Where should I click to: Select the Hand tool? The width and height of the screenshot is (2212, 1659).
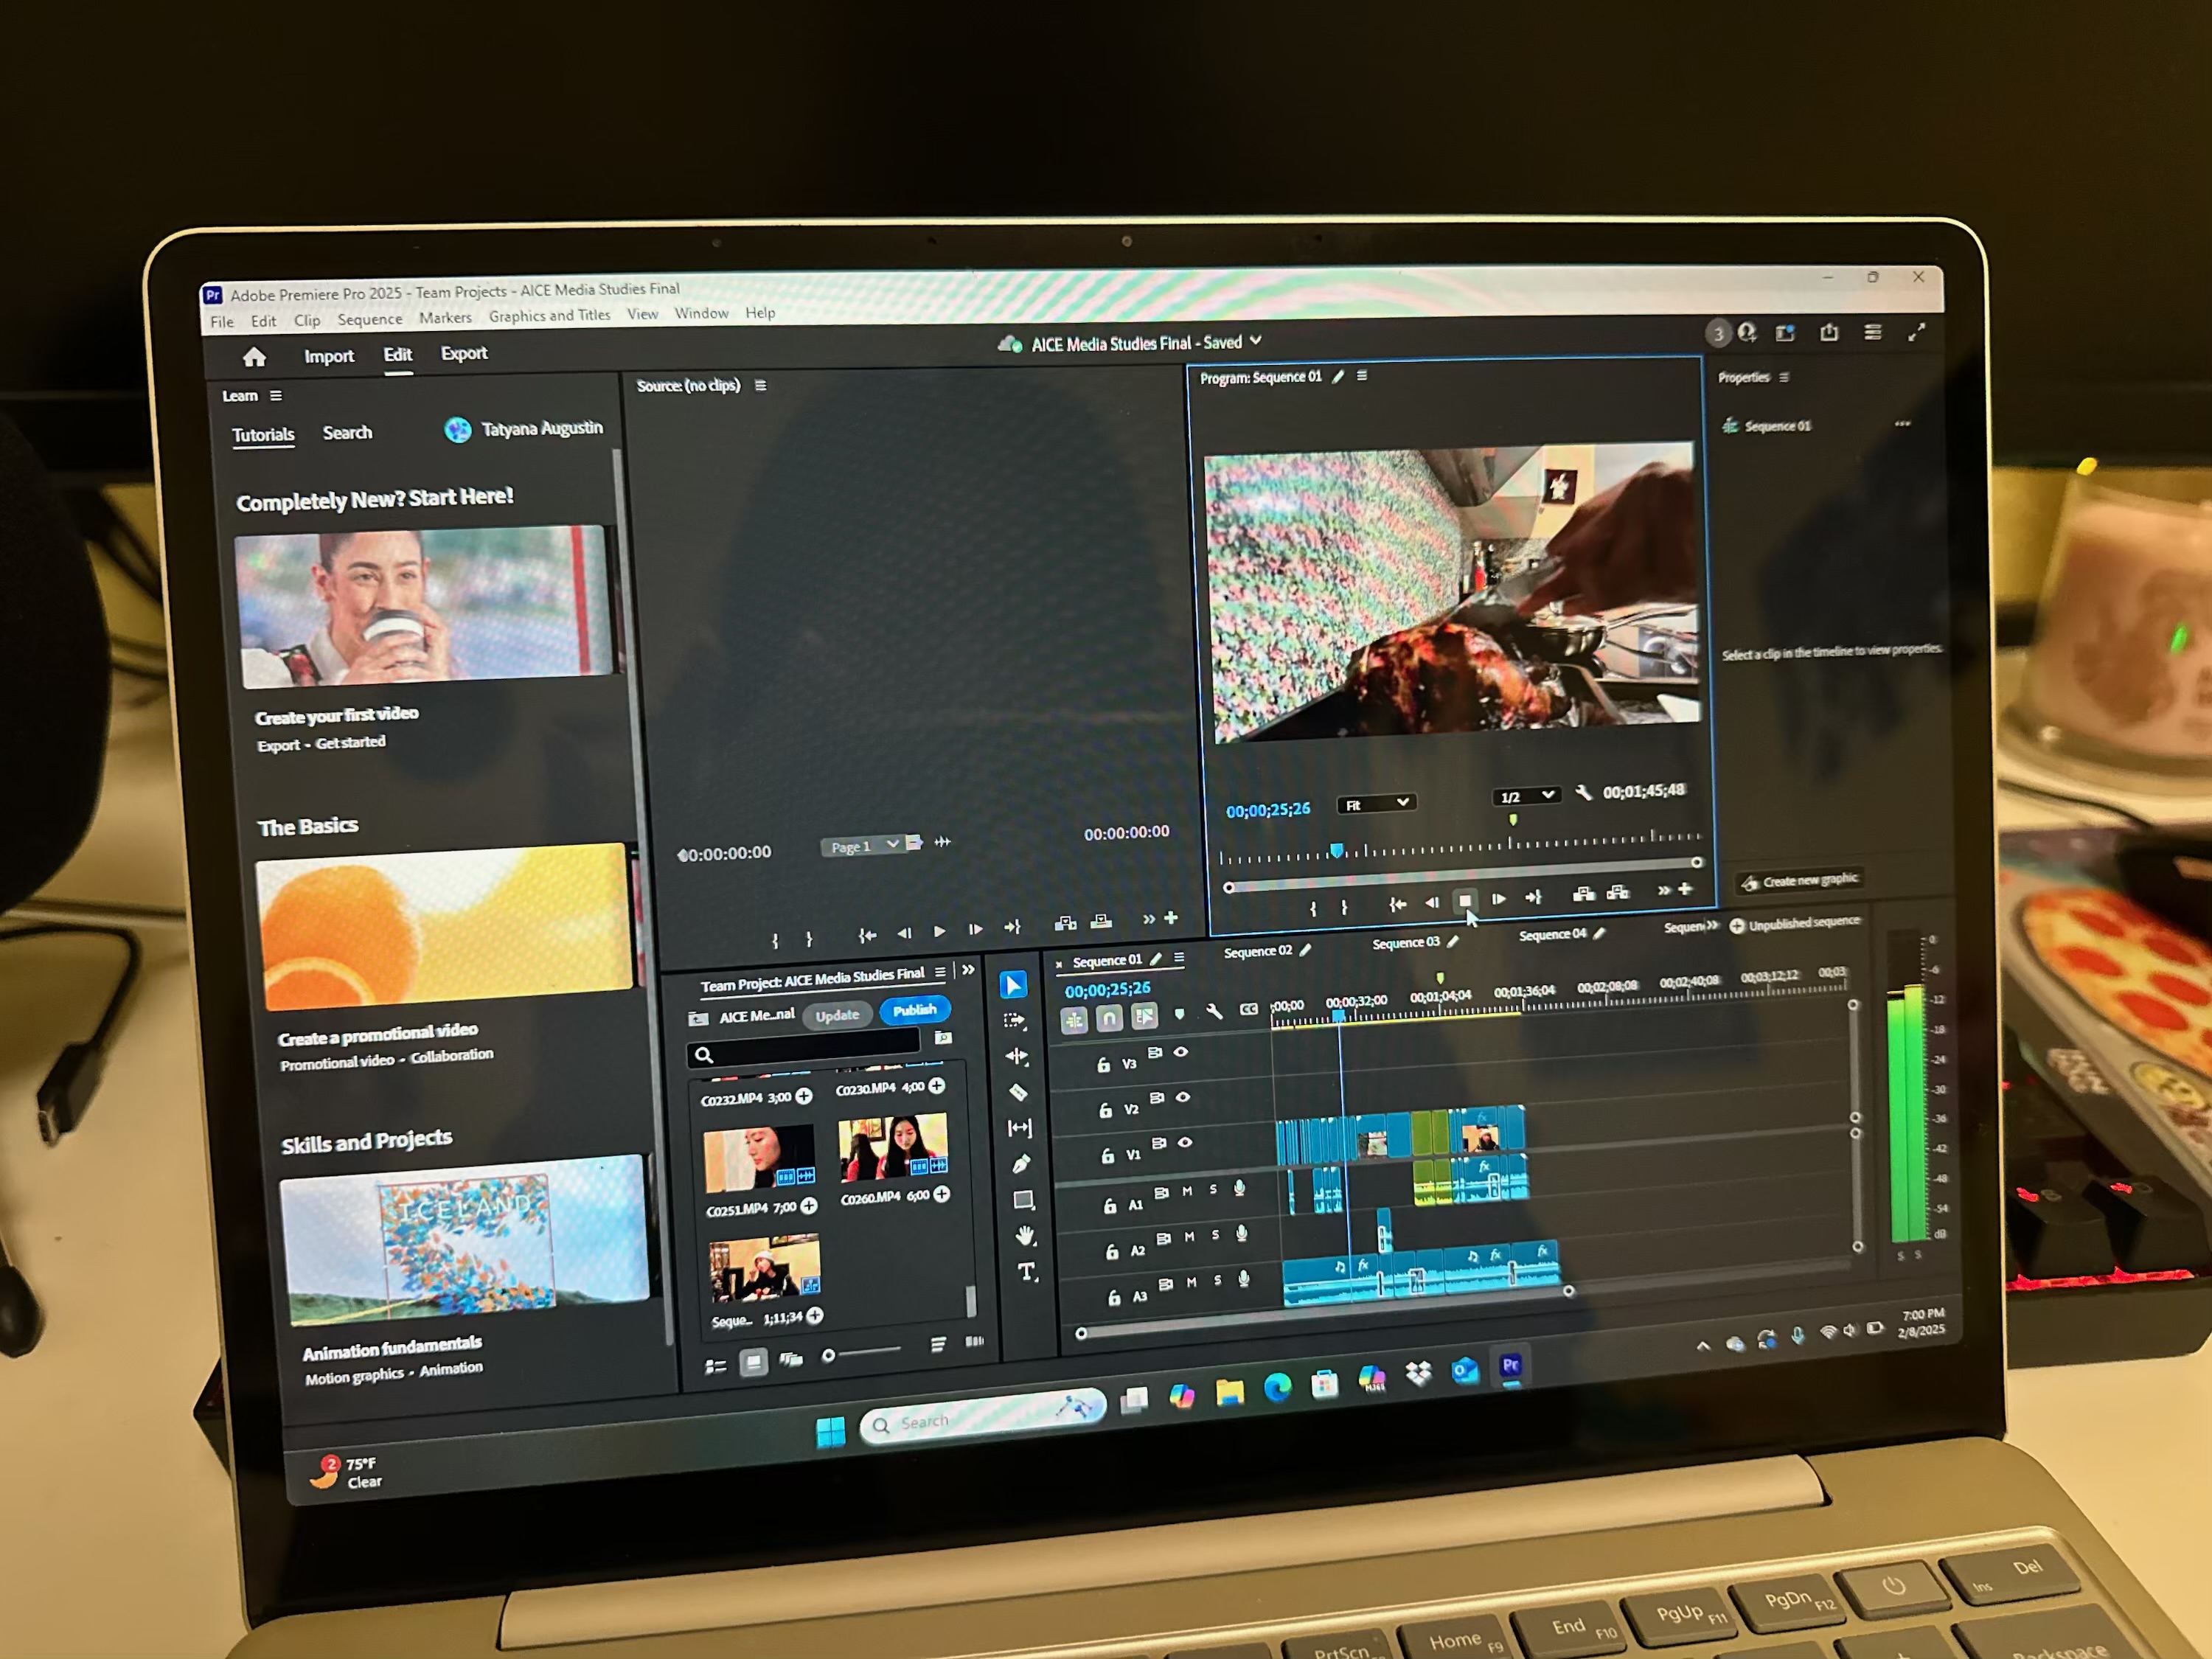coord(1025,1236)
